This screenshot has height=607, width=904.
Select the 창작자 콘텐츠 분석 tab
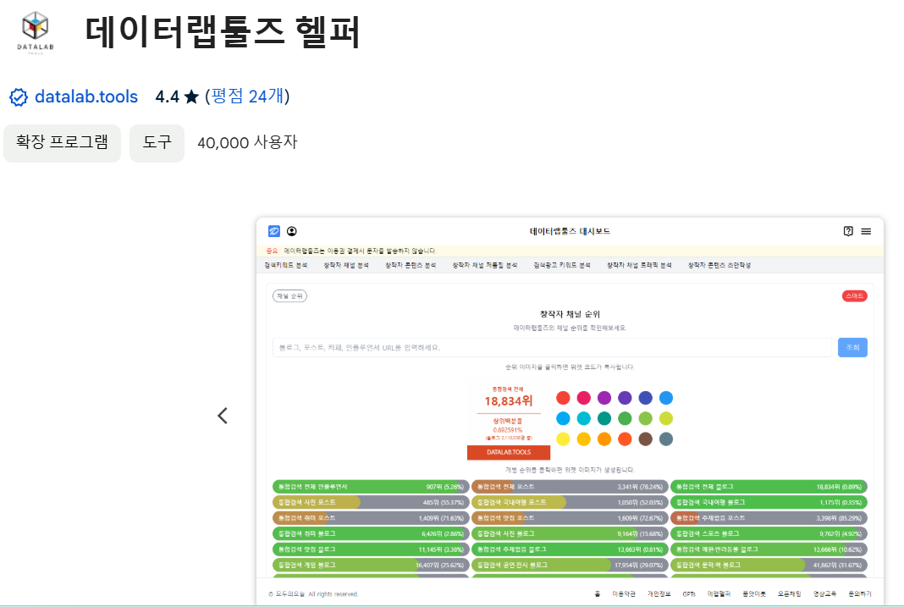point(411,265)
